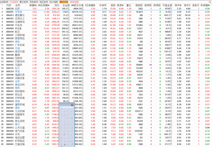Sort by the 涨幅% column header
Screen dimensions: 212x147
click(33, 5)
